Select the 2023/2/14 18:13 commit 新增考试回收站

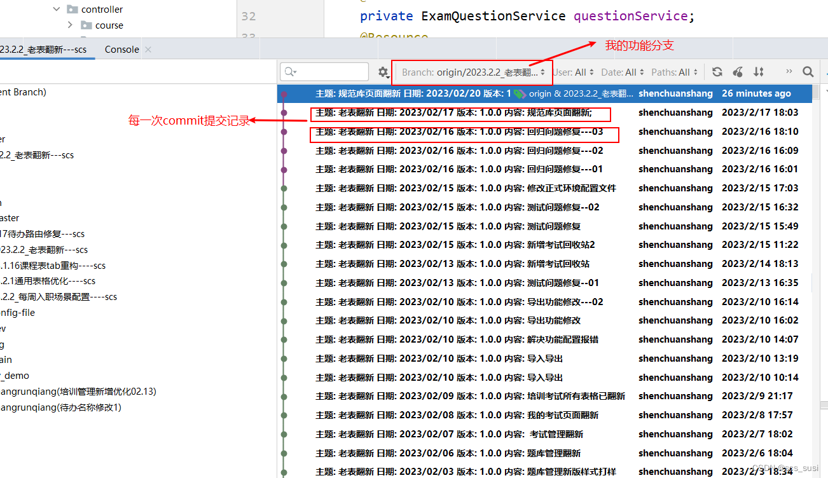(544, 264)
